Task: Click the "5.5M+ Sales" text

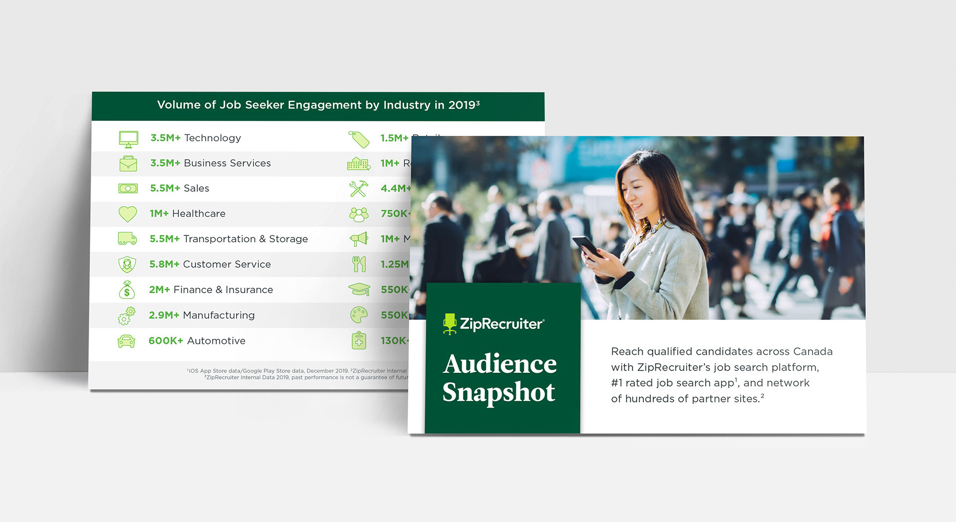Action: point(179,188)
